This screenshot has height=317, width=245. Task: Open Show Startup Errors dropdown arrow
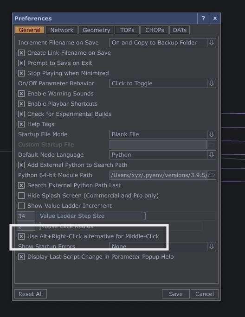click(x=212, y=247)
